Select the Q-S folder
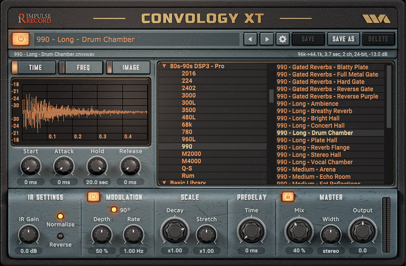Screen dimensions: 406x266 tap(187, 168)
